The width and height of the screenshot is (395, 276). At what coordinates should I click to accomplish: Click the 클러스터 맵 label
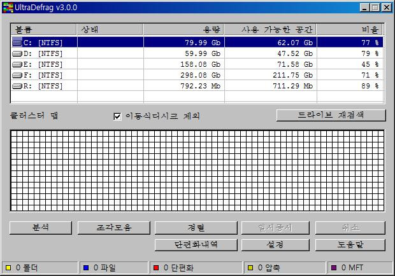point(34,116)
